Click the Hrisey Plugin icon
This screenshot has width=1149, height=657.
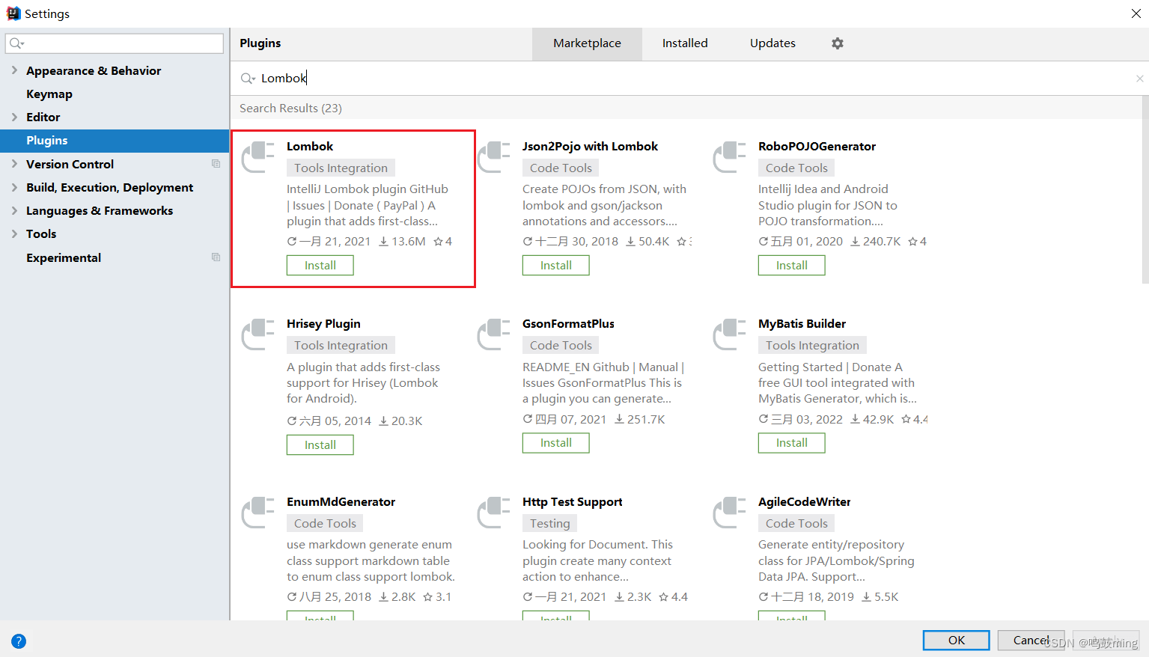[x=258, y=334]
